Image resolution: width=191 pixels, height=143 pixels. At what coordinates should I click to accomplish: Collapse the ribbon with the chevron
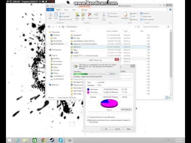tap(167, 10)
